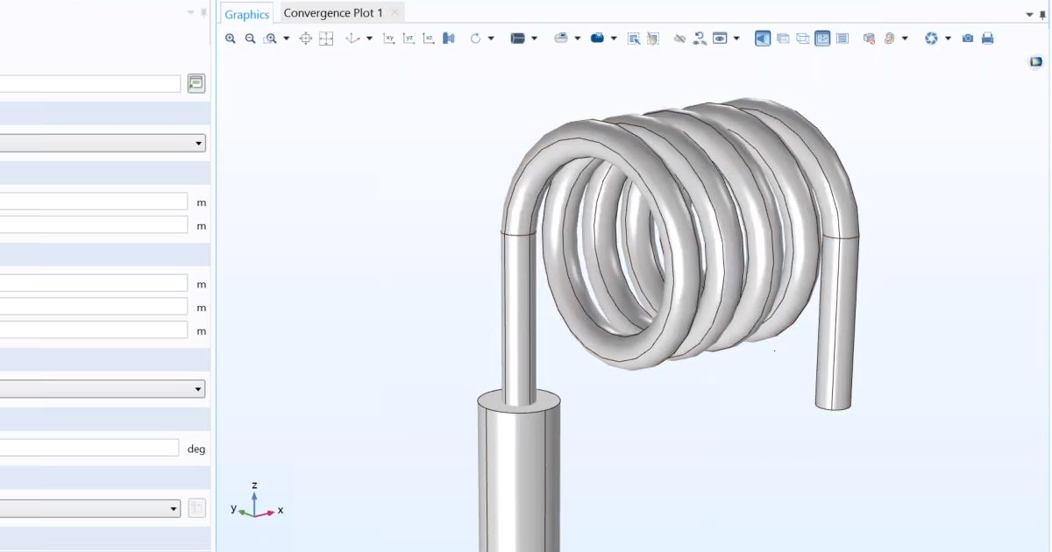Open the combo box at the panel bottom

(x=91, y=508)
